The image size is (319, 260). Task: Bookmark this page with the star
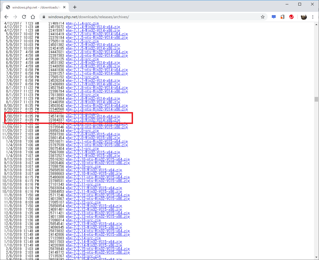[x=263, y=17]
